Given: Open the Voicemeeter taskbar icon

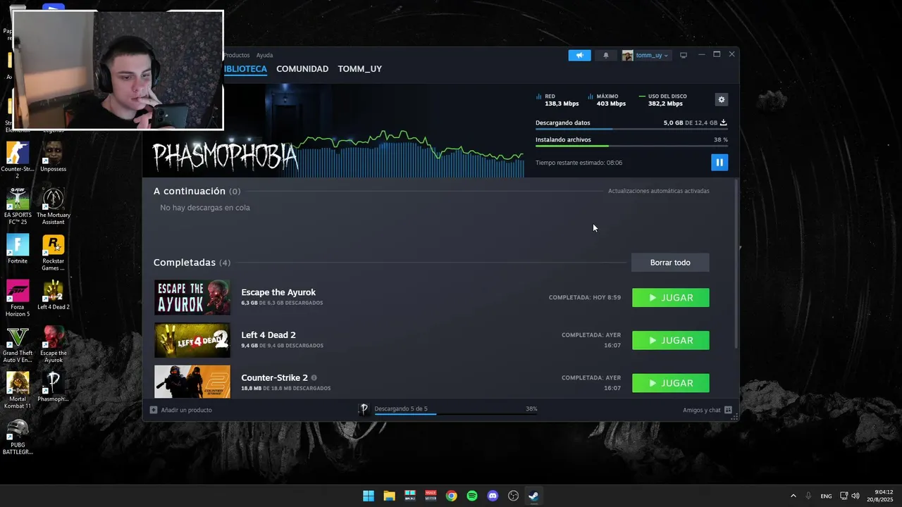Looking at the screenshot, I should [x=431, y=496].
